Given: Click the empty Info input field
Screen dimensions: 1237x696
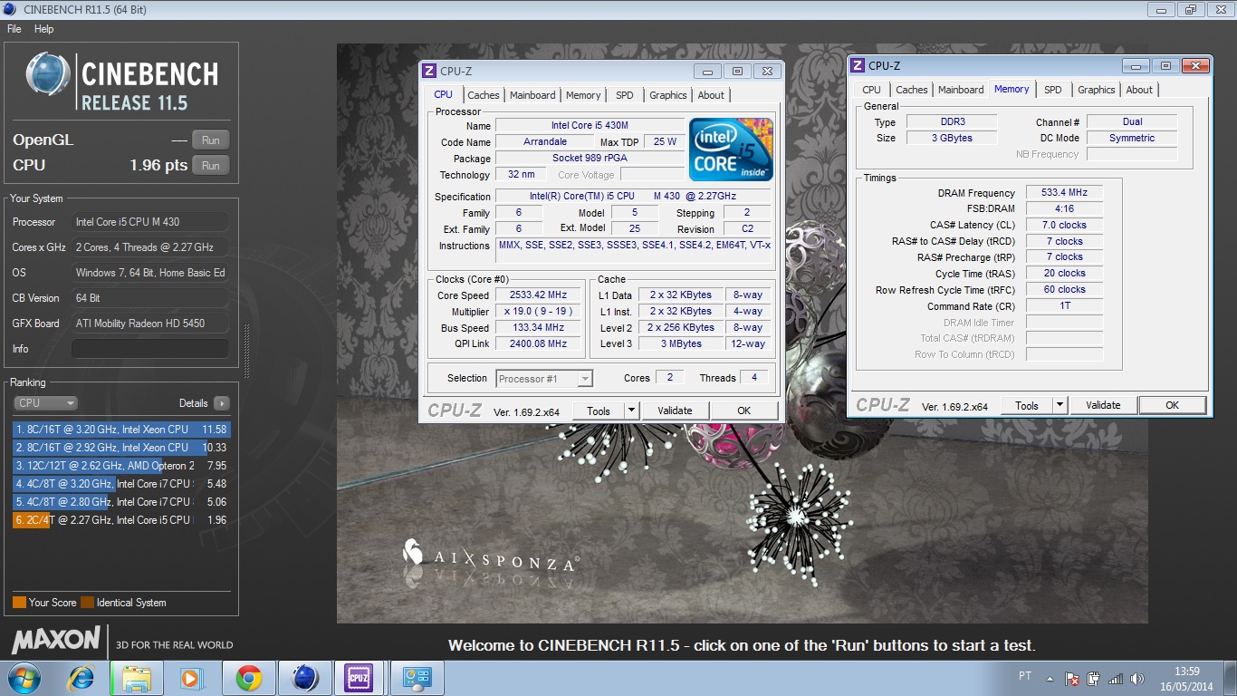Looking at the screenshot, I should pos(149,349).
